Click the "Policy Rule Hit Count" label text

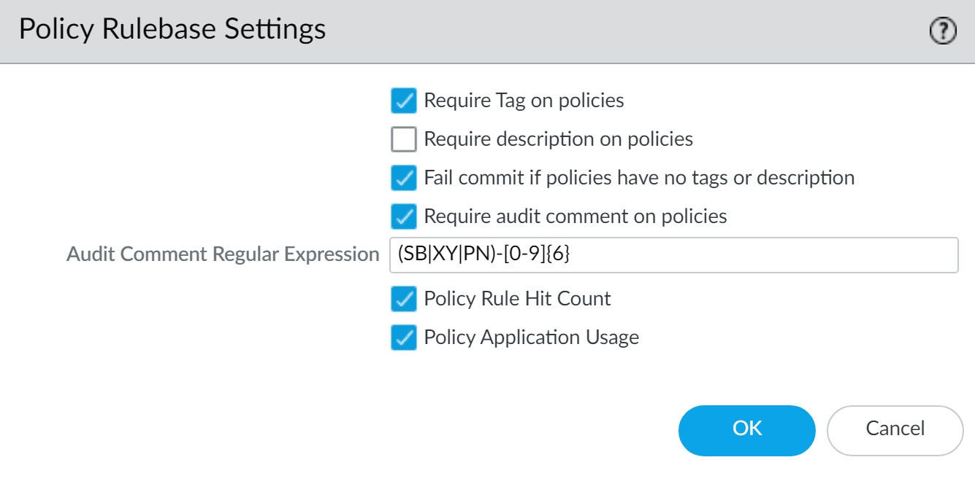pyautogui.click(x=517, y=298)
